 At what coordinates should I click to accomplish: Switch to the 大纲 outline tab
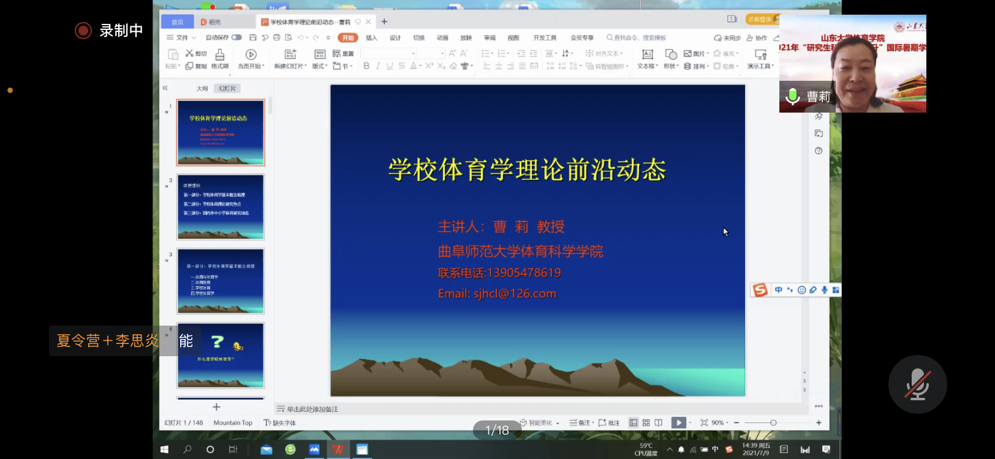pos(202,89)
